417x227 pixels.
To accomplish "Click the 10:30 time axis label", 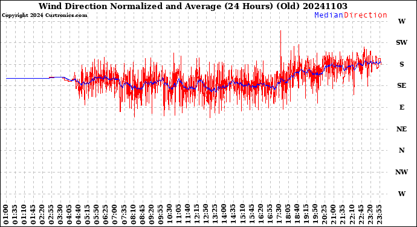I will tap(169, 215).
